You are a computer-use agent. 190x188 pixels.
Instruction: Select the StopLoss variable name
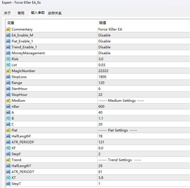pyautogui.click(x=19, y=77)
